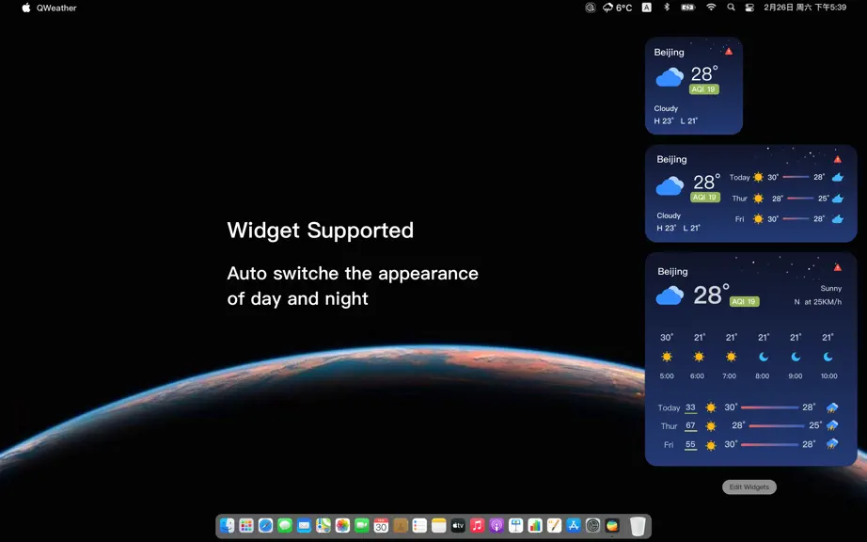The image size is (867, 542).
Task: Open Spotlight search magnifier
Action: (x=731, y=8)
